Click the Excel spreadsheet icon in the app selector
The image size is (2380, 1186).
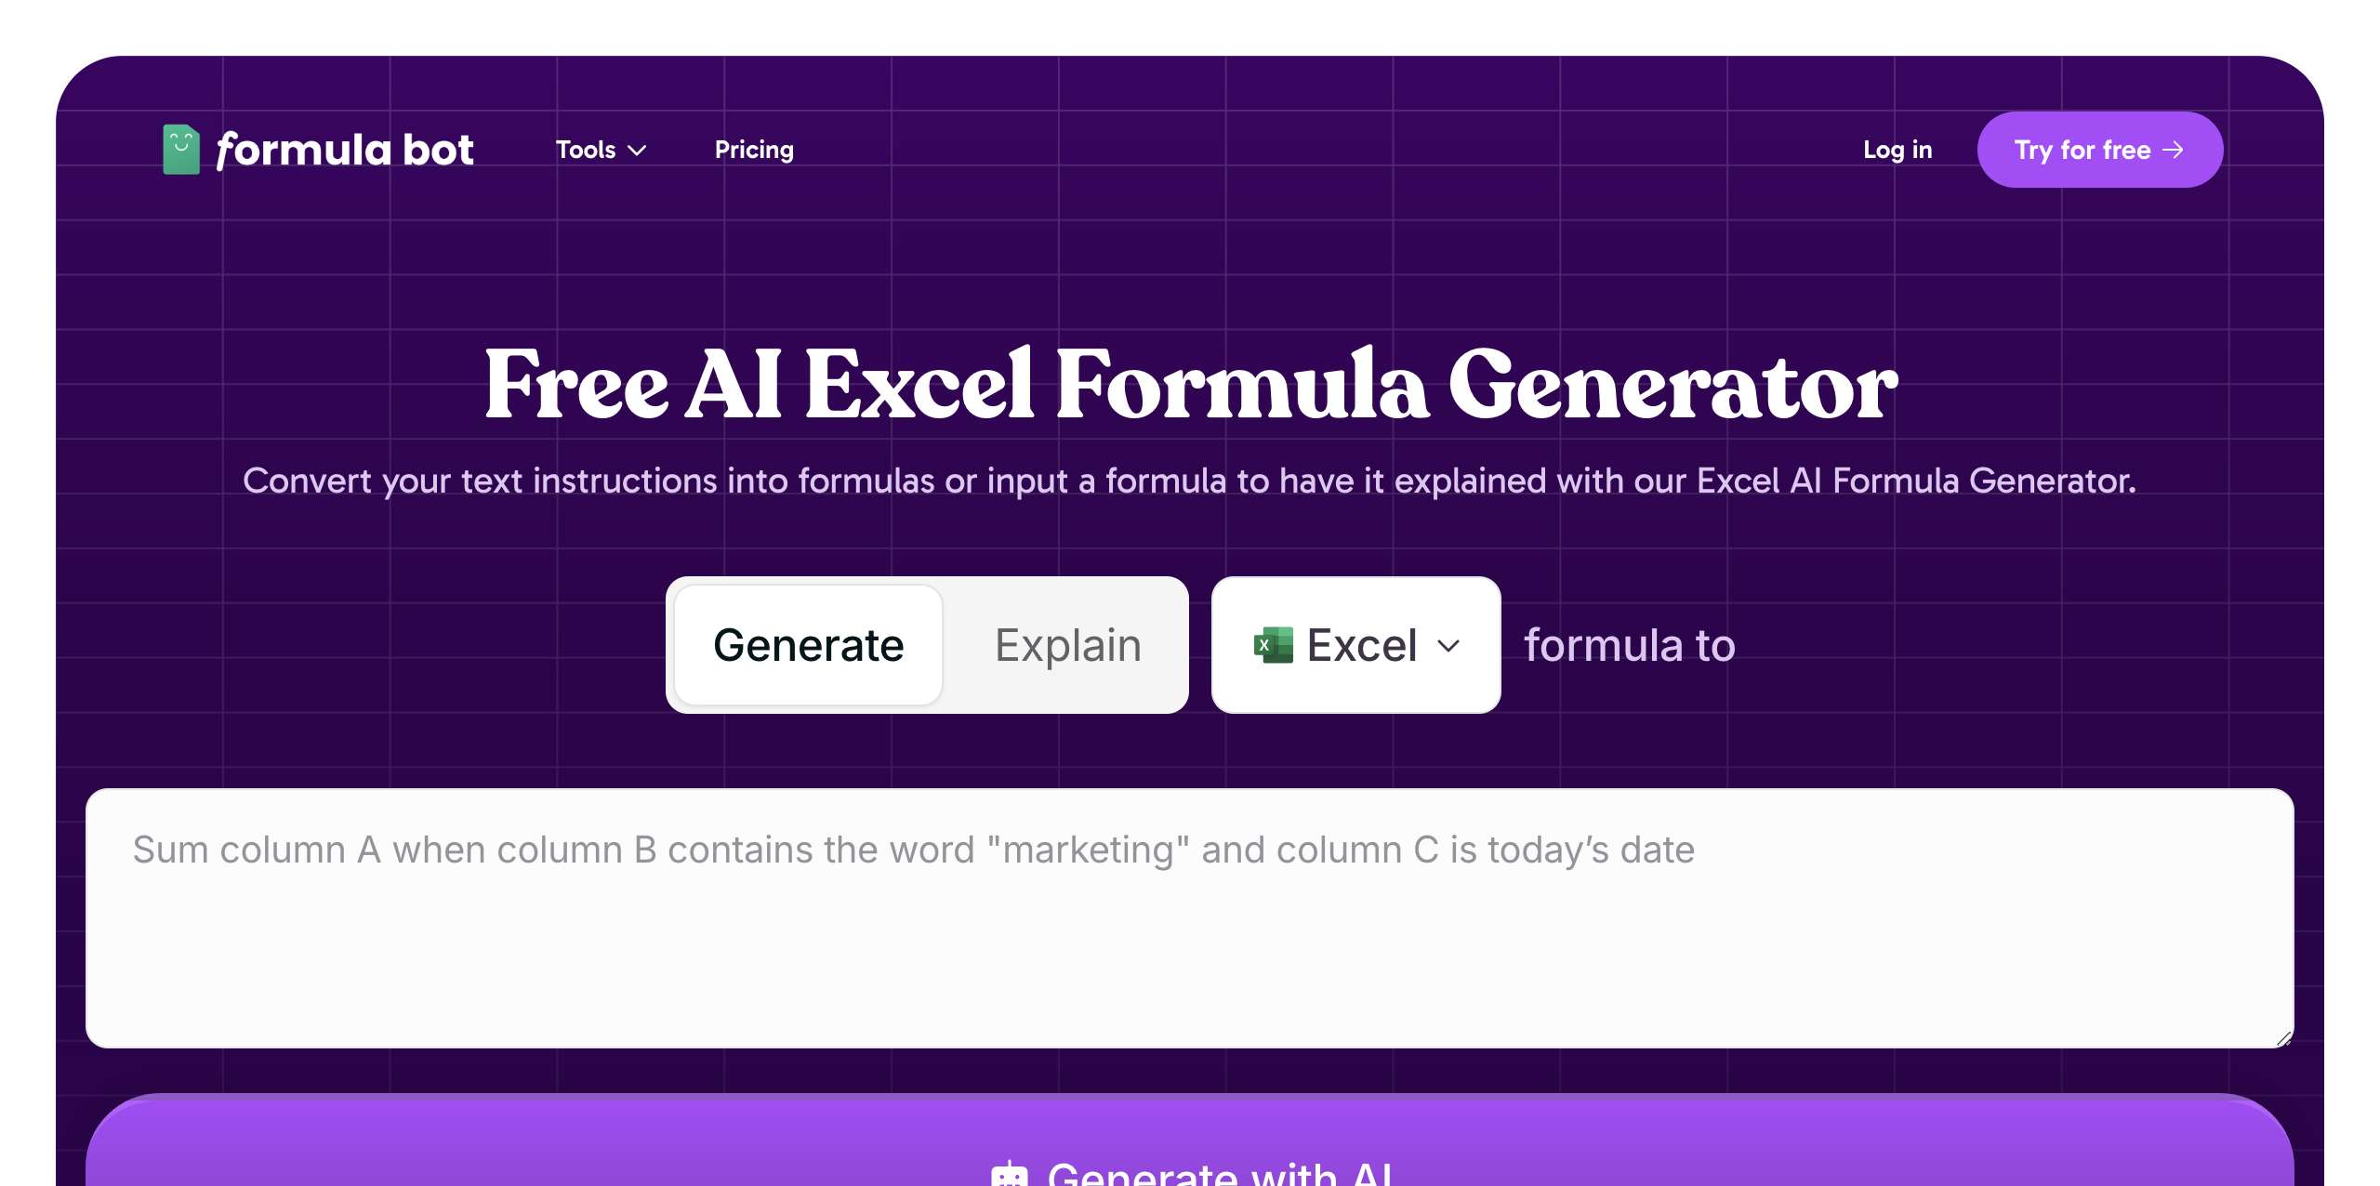point(1274,644)
